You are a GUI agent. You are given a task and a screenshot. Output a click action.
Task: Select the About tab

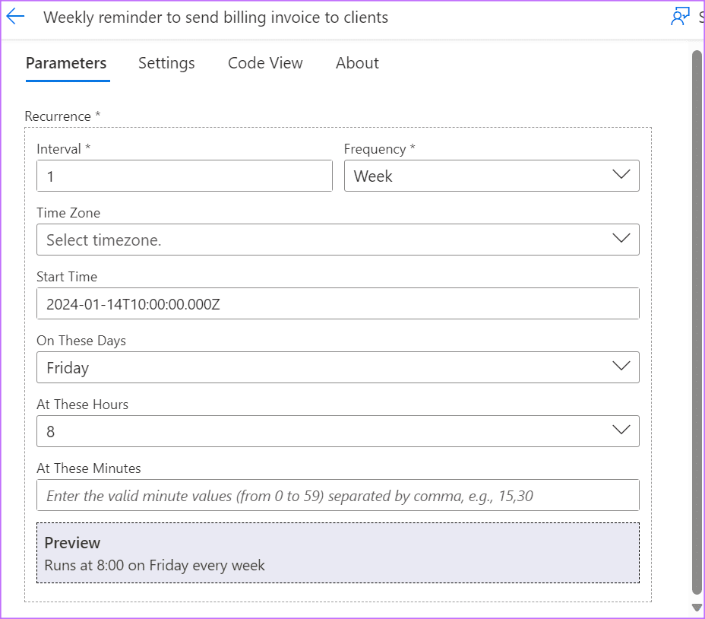pos(357,63)
